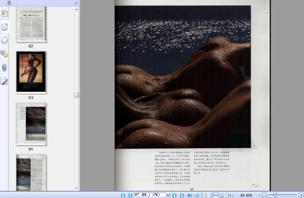
Task: Switch to facing pages layout
Action: point(223,195)
